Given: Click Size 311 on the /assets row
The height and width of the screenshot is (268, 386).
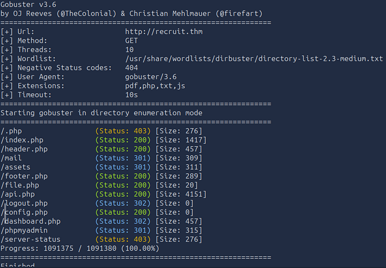Looking at the screenshot, I should point(179,167).
